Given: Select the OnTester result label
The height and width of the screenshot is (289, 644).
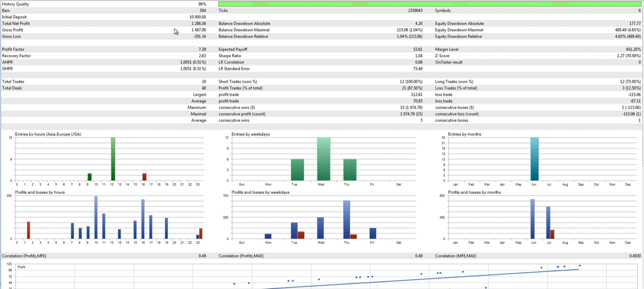Looking at the screenshot, I should click(449, 63).
